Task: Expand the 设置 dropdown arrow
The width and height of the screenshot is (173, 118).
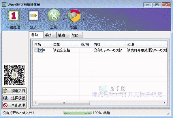Action: tap(84, 19)
